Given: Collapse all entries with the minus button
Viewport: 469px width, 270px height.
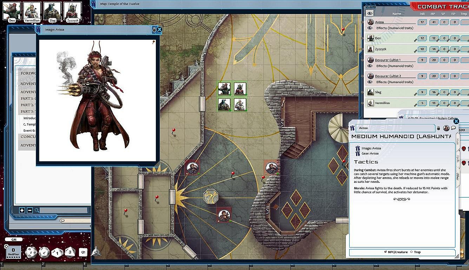Looking at the screenshot, I should point(29,210).
